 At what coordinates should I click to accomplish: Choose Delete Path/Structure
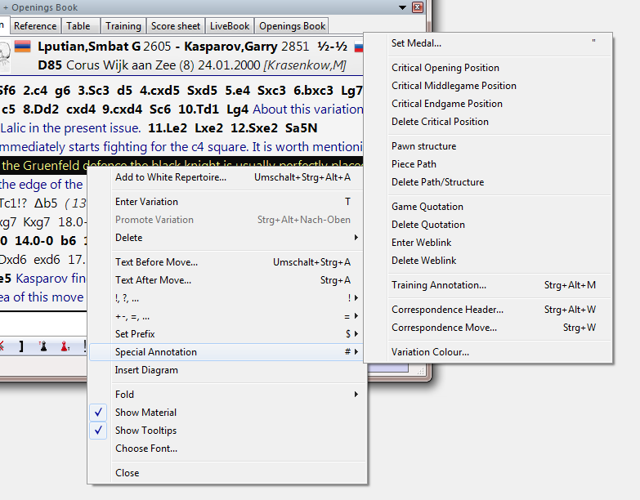coord(488,182)
